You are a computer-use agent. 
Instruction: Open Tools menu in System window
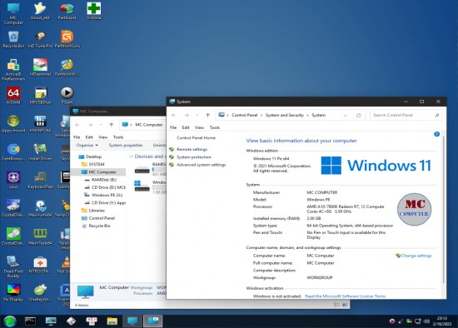pos(215,127)
